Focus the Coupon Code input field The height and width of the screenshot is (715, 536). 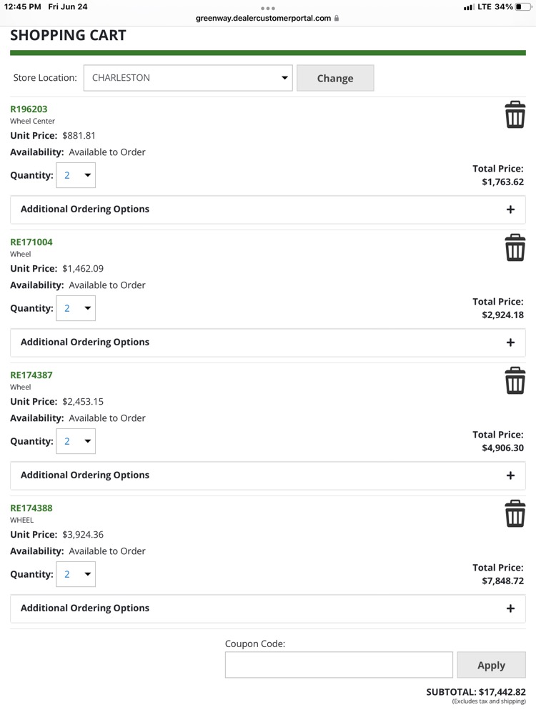click(339, 665)
